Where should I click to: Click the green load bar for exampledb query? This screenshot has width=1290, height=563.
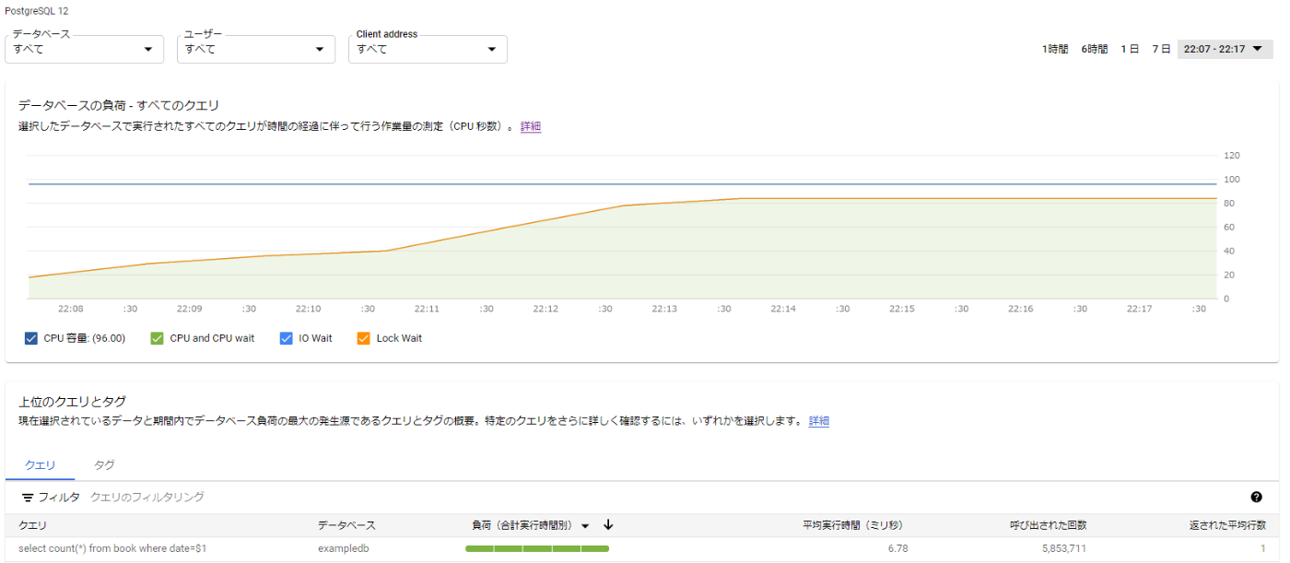(x=537, y=548)
